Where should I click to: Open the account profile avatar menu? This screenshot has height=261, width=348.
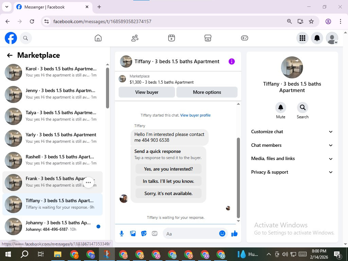point(332,38)
